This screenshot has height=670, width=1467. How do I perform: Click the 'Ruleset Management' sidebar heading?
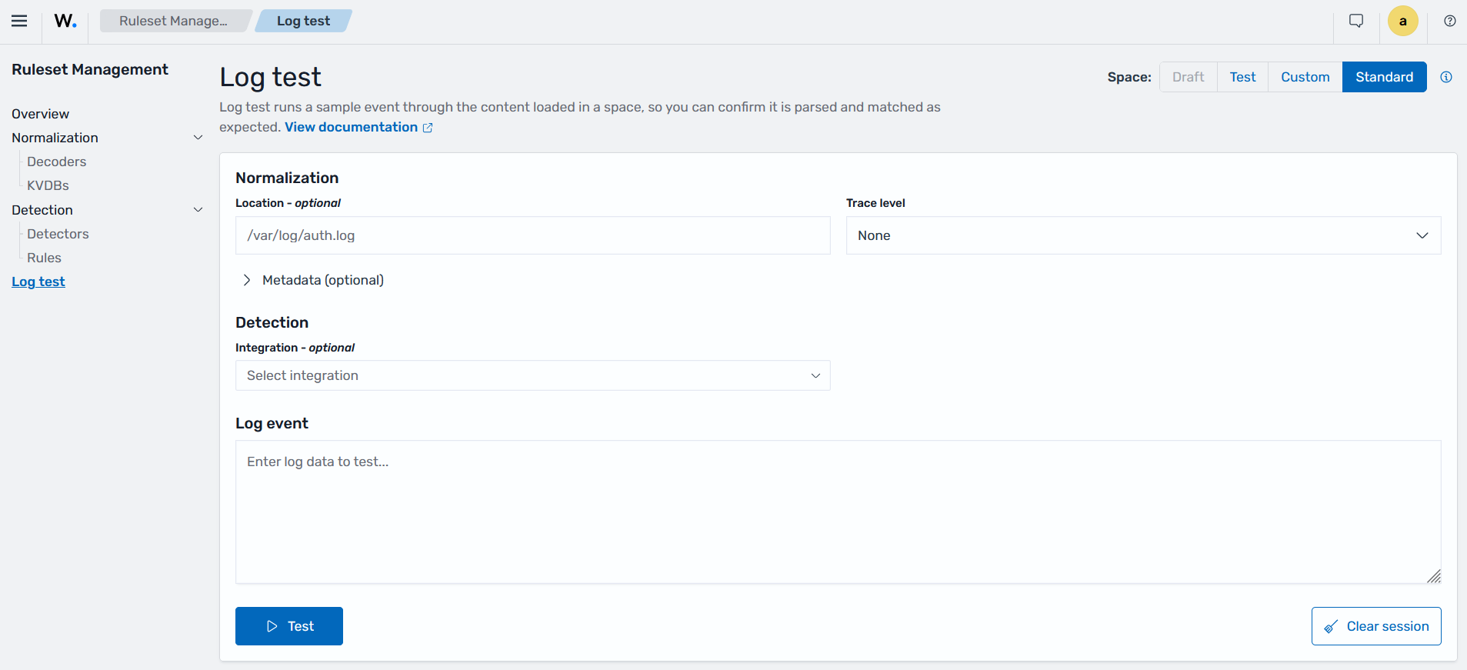point(90,69)
